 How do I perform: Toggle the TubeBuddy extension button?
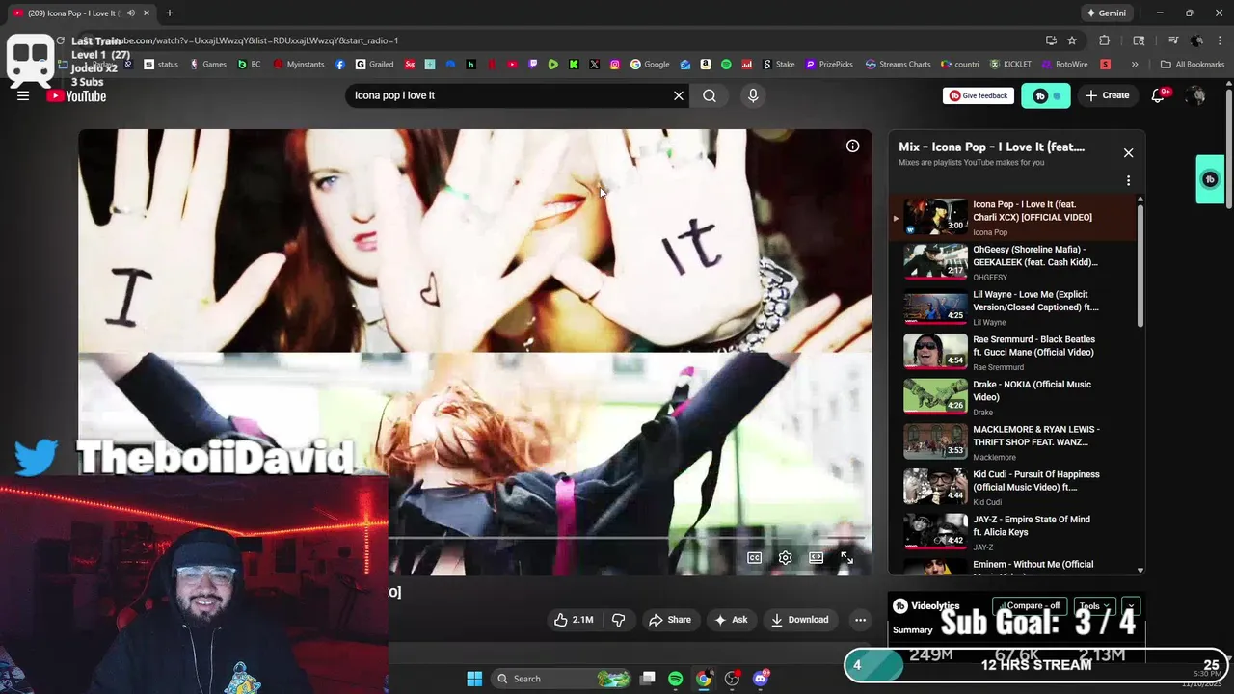pyautogui.click(x=1046, y=95)
